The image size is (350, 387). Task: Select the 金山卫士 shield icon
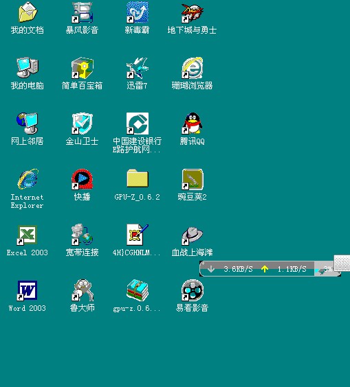click(82, 124)
